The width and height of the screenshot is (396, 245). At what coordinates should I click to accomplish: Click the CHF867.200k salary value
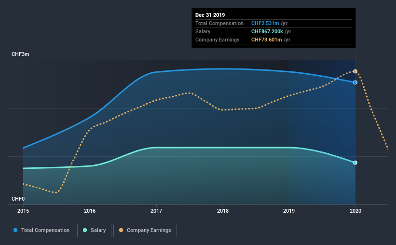(x=267, y=31)
